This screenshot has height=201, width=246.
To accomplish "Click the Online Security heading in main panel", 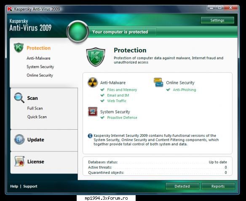I will point(180,83).
